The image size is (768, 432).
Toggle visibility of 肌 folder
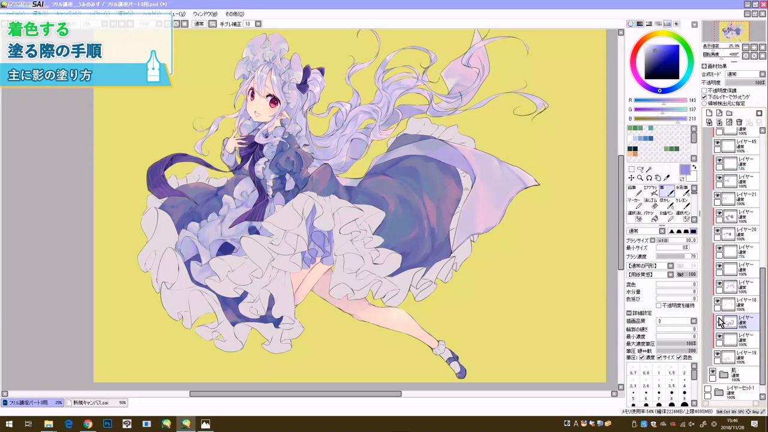713,372
